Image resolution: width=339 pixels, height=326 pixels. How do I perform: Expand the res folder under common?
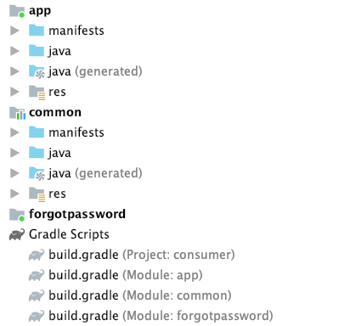click(14, 194)
